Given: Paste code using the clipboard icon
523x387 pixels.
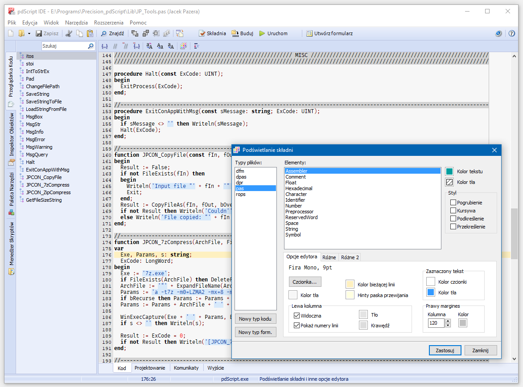Looking at the screenshot, I should 89,33.
